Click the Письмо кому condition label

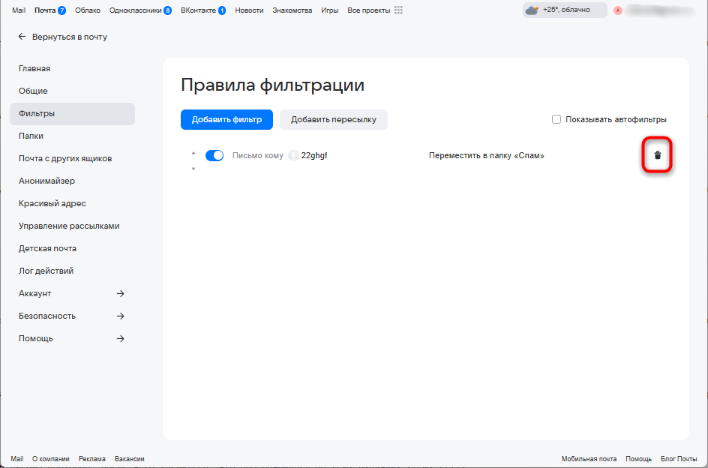point(258,155)
